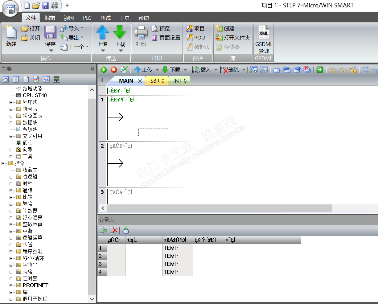Viewport: 378px width, 304px height.
Task: Open the 编辑 ribbon tab
Action: pos(50,18)
